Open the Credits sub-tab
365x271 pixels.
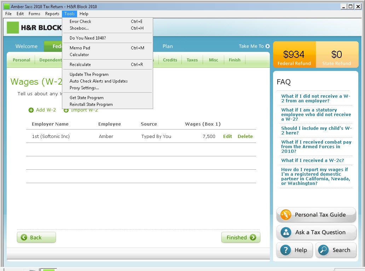click(x=170, y=60)
